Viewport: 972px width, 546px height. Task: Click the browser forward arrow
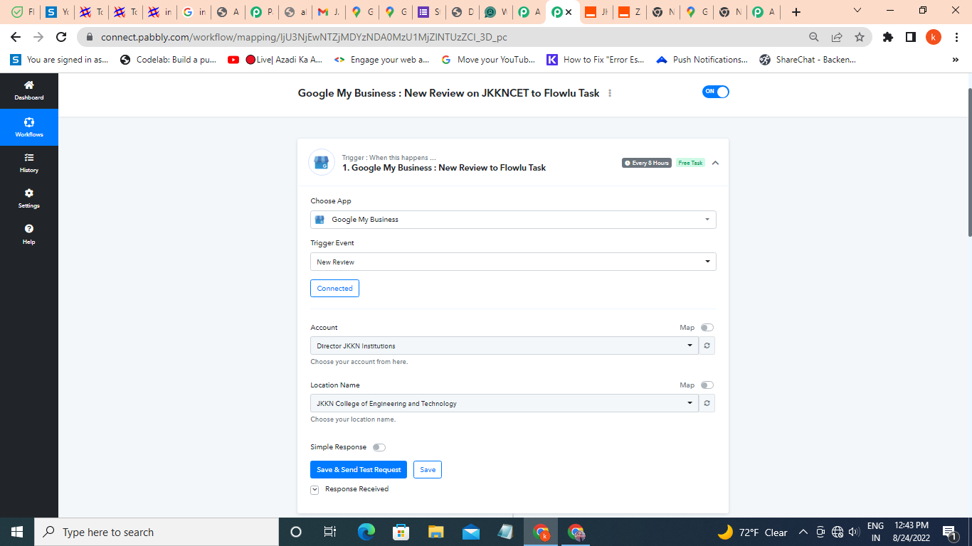[38, 37]
